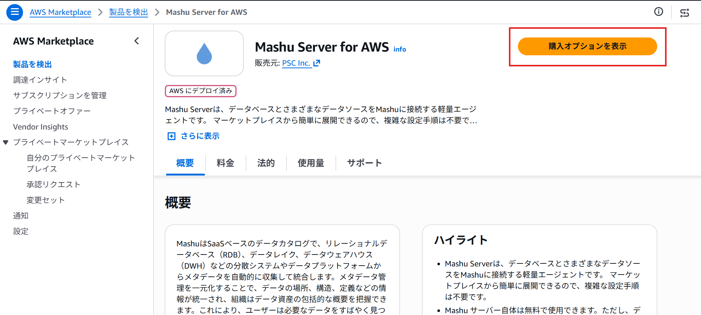Click Mashu Server for AWS breadcrumb text
The image size is (701, 315).
tap(206, 12)
